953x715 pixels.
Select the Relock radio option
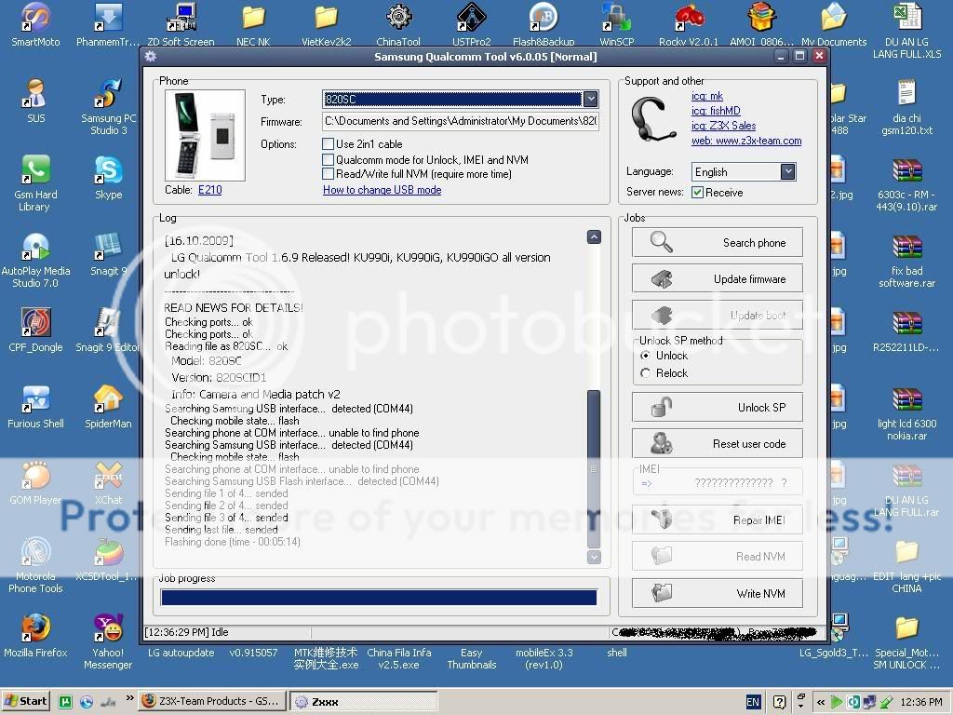point(646,372)
